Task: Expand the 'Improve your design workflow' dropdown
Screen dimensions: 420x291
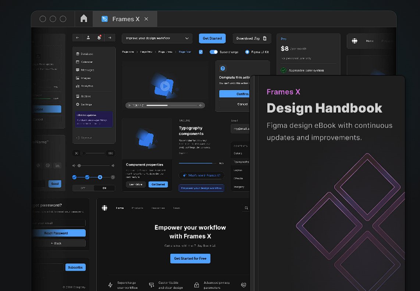Action: tap(157, 38)
